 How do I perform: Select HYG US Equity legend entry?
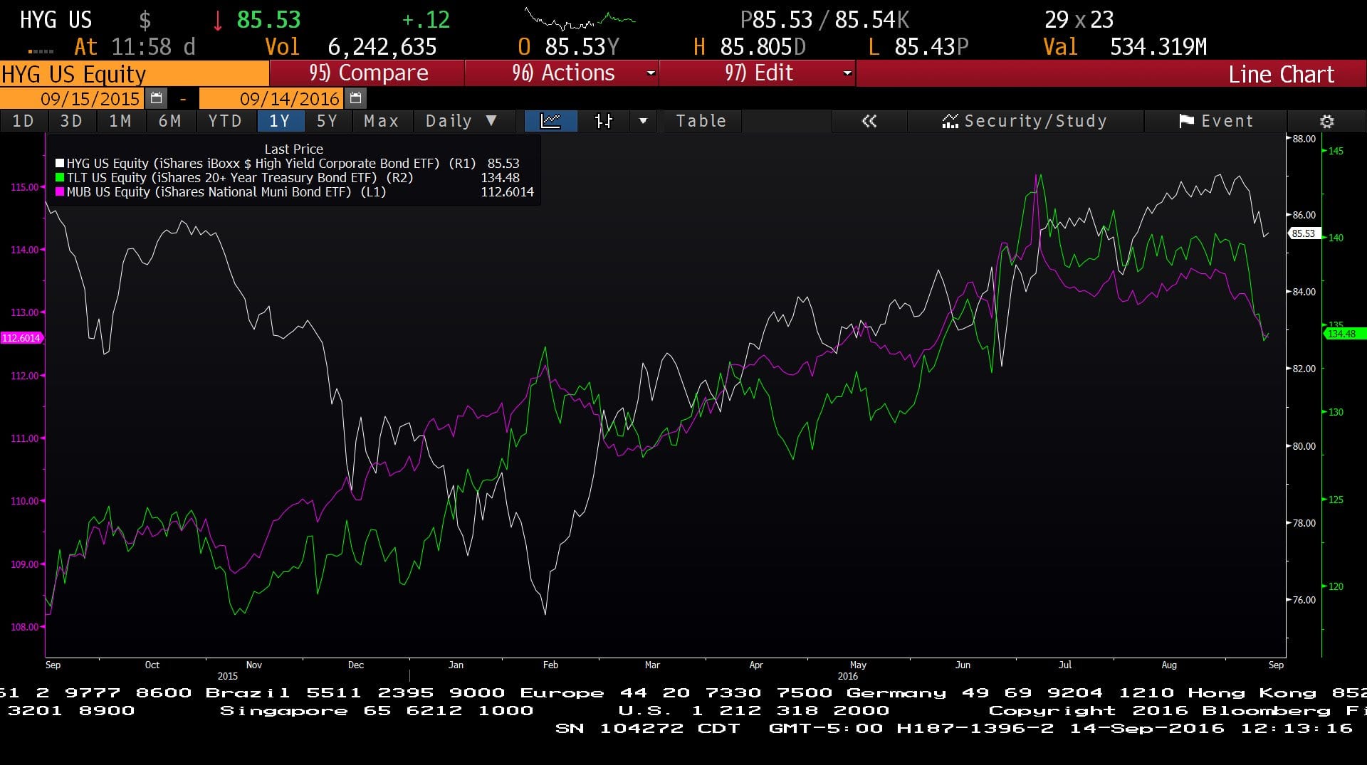click(x=288, y=164)
